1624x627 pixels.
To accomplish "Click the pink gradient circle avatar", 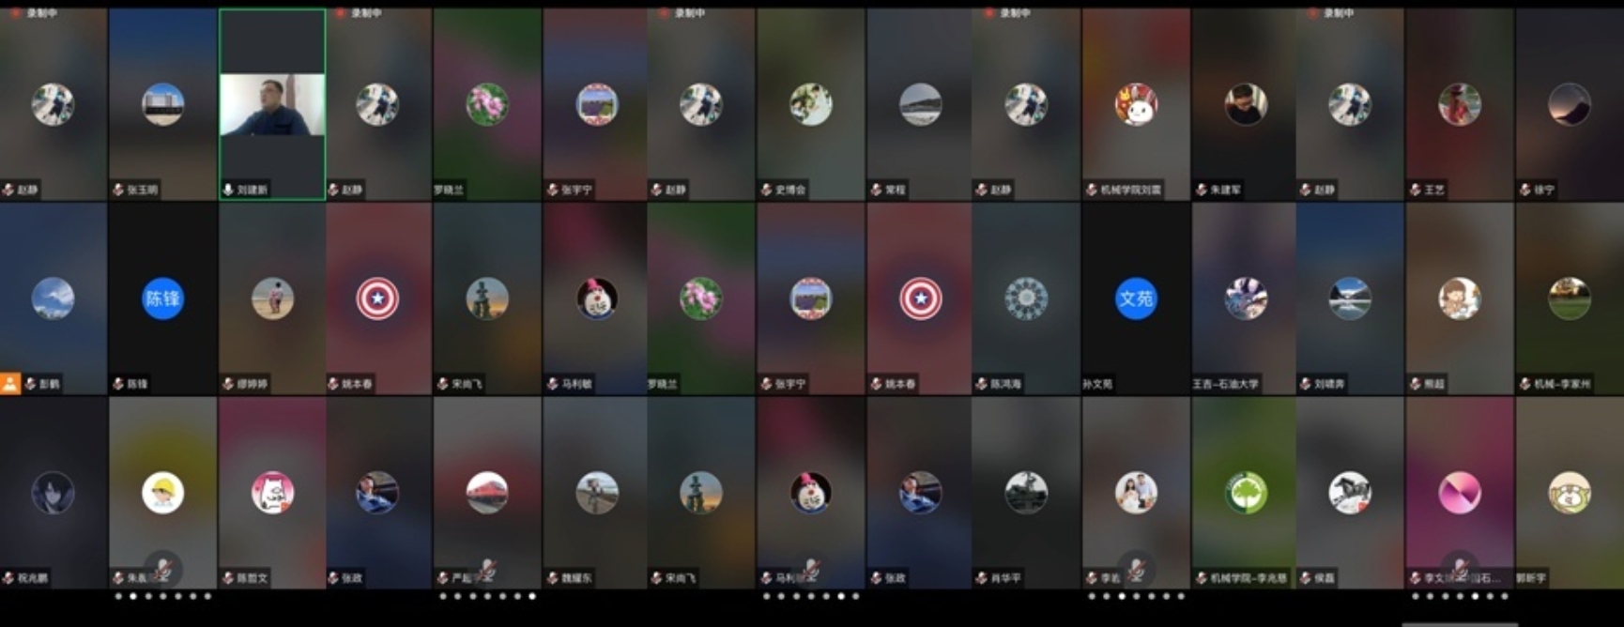I will [1459, 493].
